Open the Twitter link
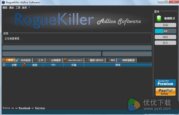This screenshot has width=179, height=115. click(40, 108)
